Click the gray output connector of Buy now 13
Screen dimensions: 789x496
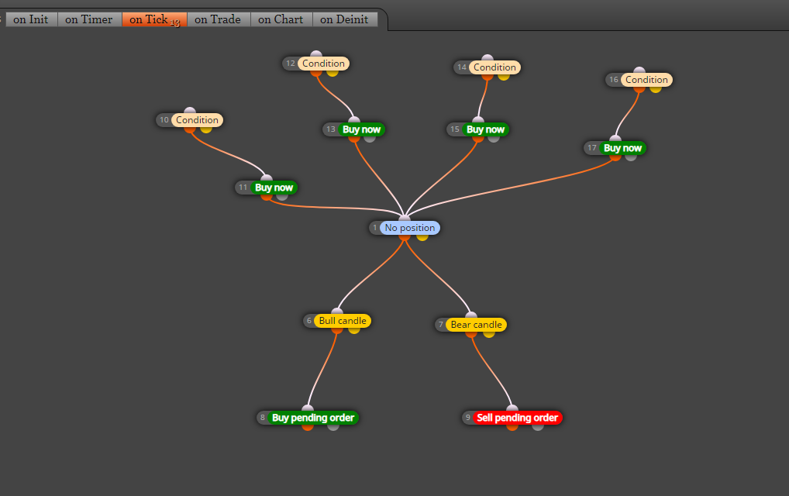370,138
